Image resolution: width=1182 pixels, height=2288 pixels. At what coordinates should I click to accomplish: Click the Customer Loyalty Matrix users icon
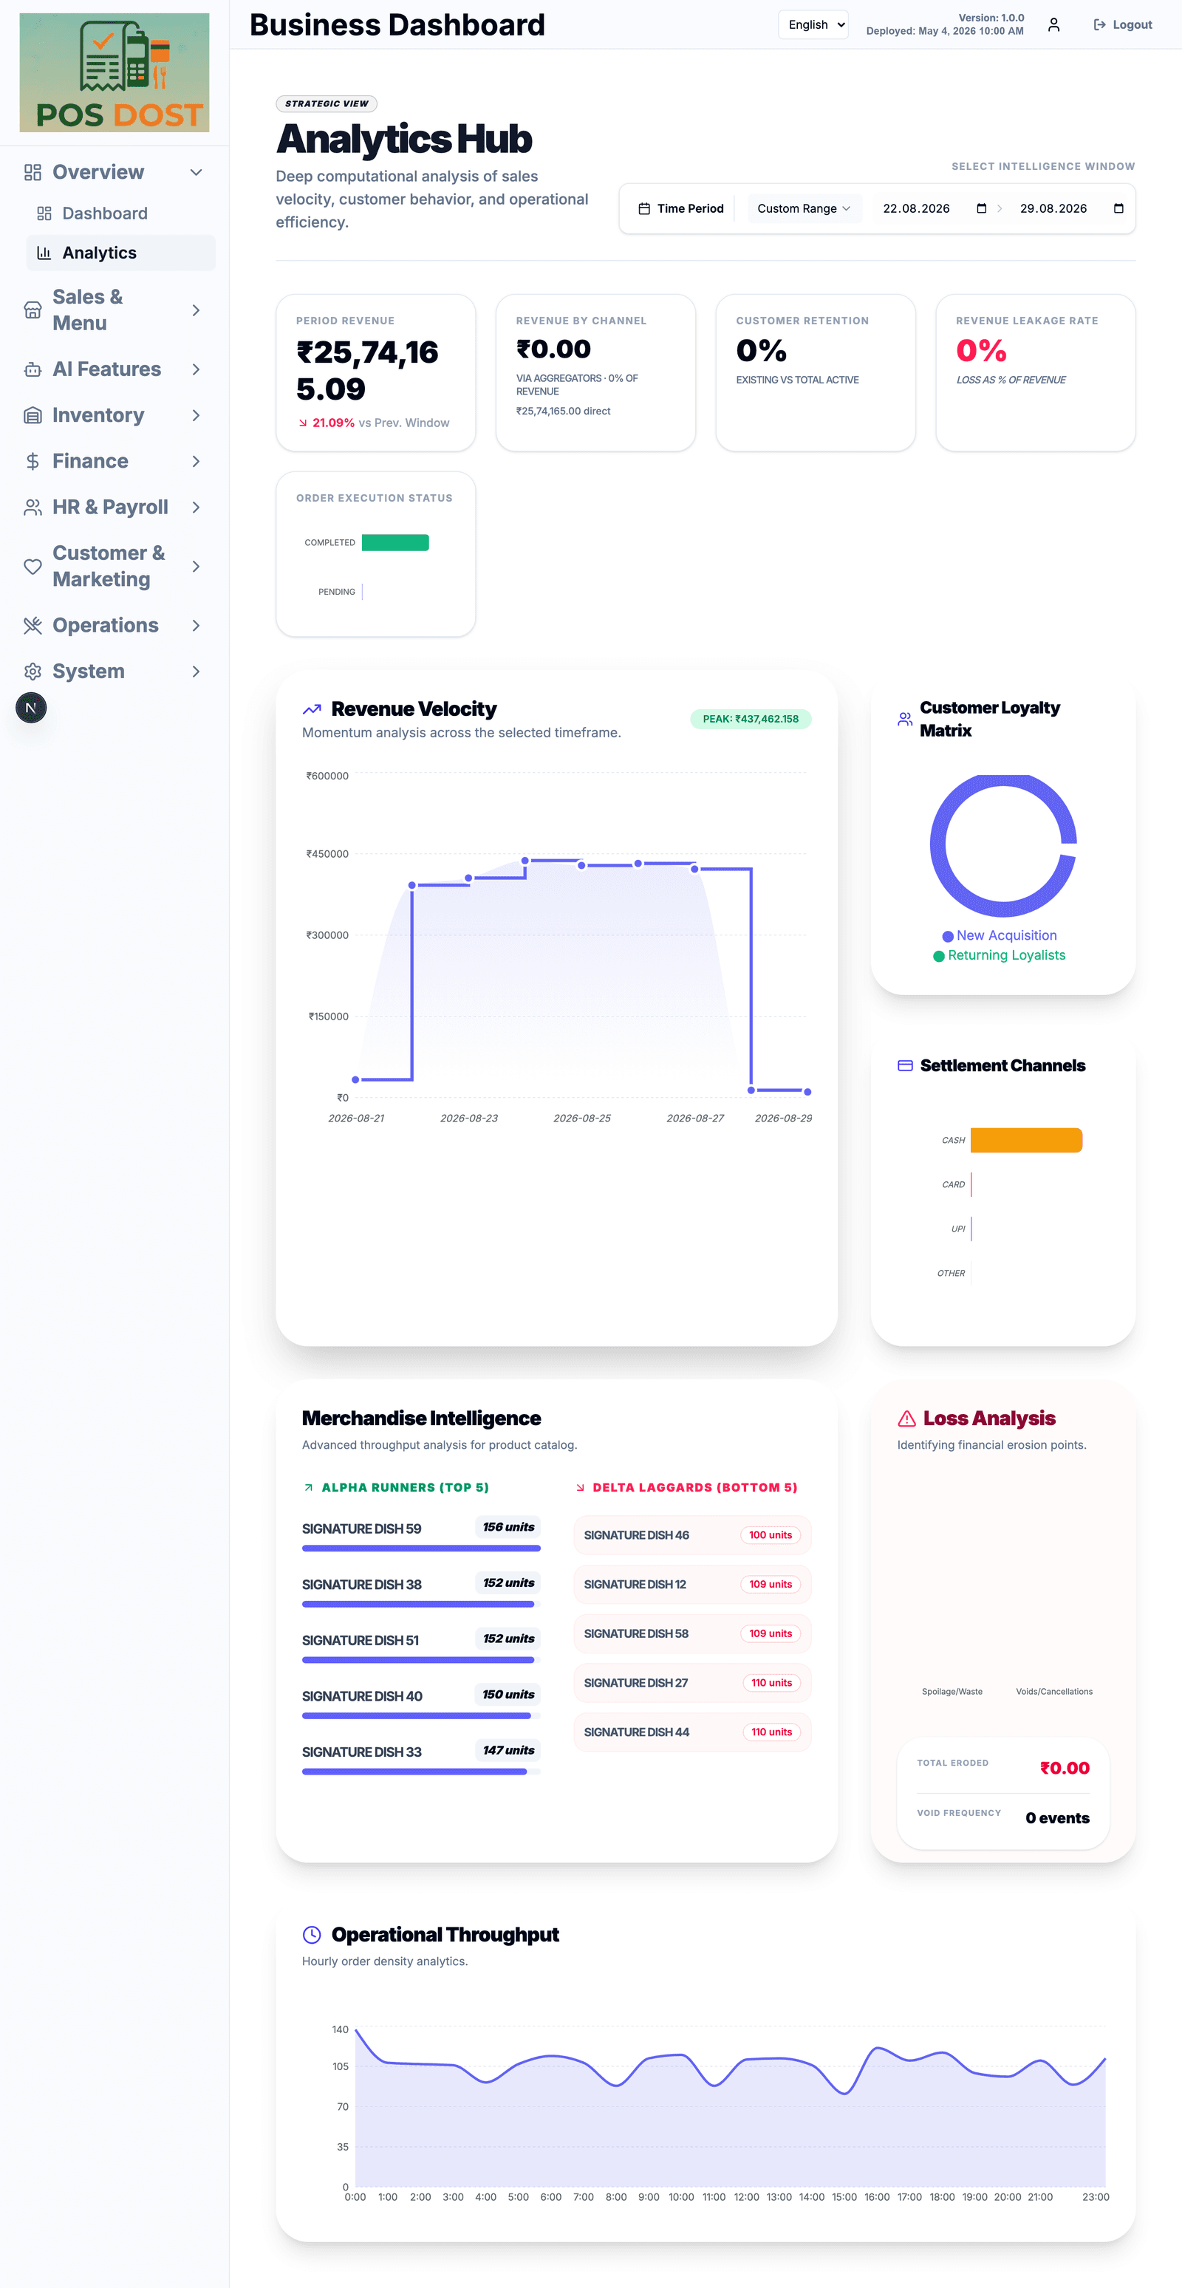[x=905, y=720]
